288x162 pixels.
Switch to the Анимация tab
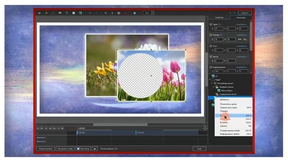point(241,18)
